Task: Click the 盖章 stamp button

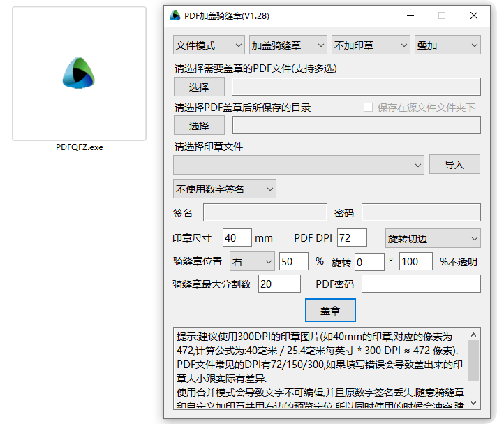Action: point(330,310)
